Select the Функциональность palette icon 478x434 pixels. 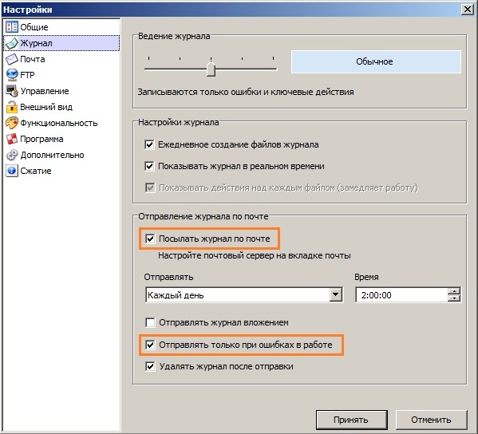12,123
